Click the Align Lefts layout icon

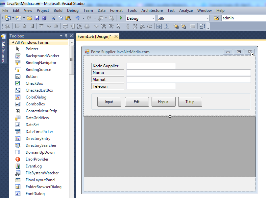tap(17, 26)
